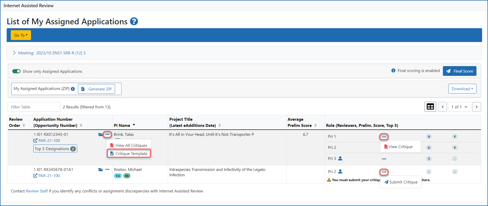Choose View All Critiques menu item
The image size is (488, 206).
click(129, 146)
